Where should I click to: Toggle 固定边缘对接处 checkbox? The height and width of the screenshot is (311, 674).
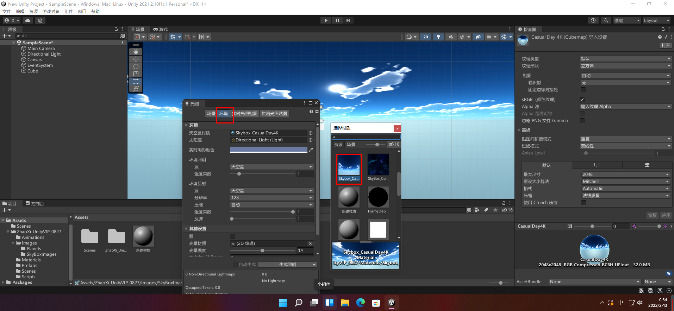583,90
